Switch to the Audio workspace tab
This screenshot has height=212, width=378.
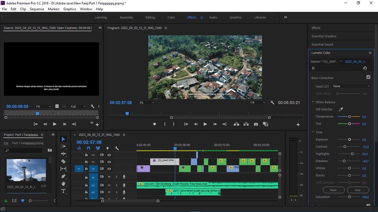[213, 17]
